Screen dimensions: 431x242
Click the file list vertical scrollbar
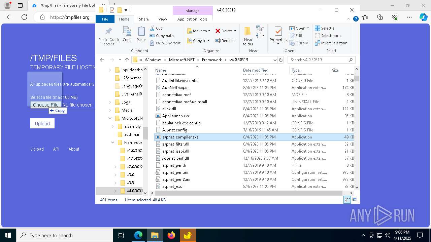pyautogui.click(x=357, y=79)
